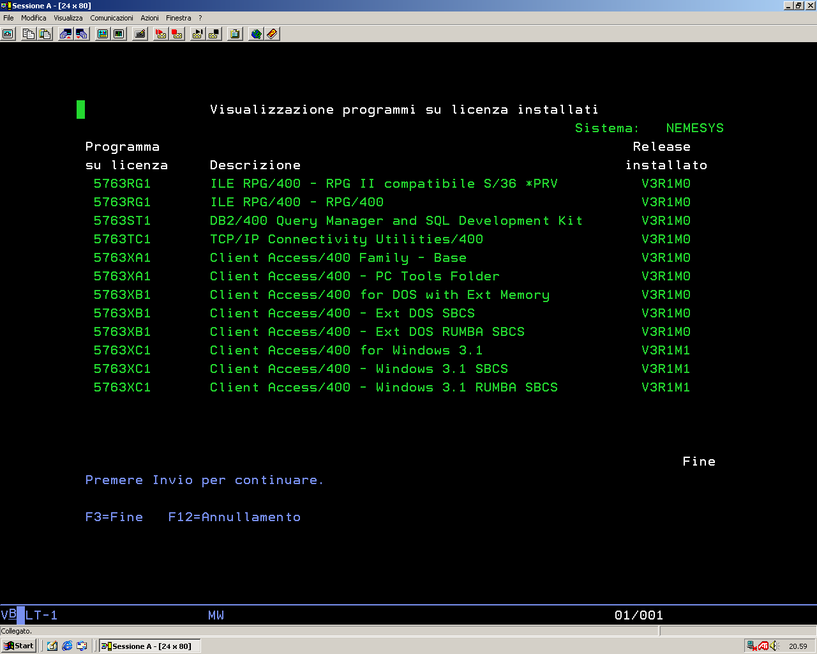Click the title 'Visualizzazione programmi su licenza installati'
Viewport: 817px width, 654px height.
click(x=404, y=110)
